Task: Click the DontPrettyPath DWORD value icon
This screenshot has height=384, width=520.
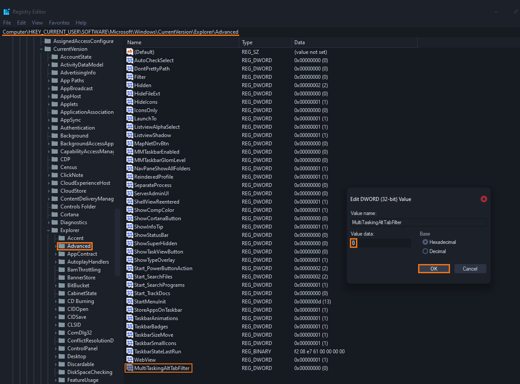Action: click(x=129, y=68)
